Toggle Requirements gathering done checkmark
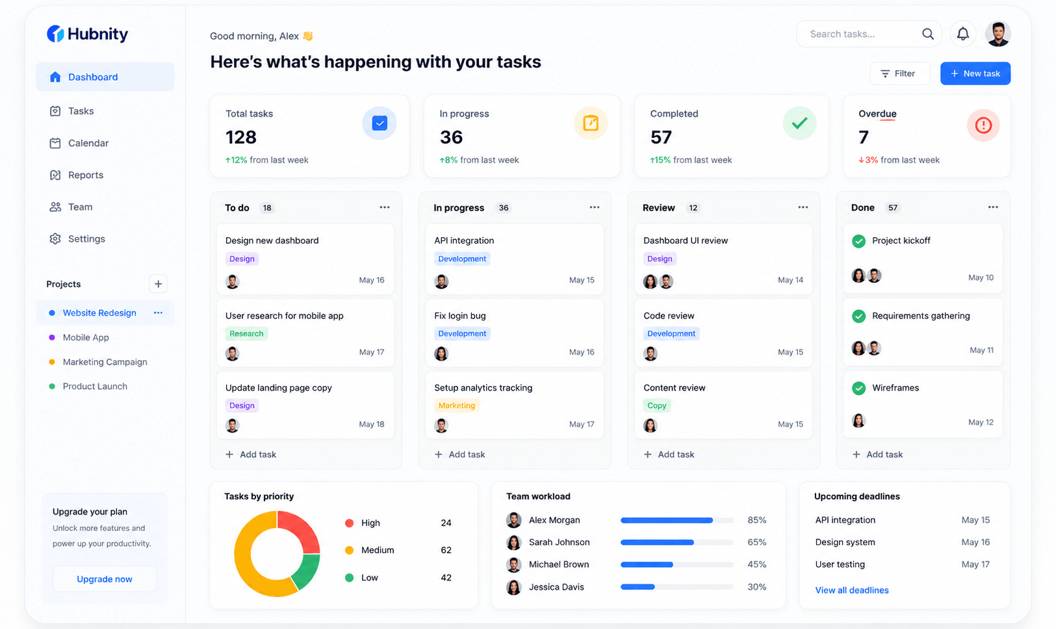 coord(858,316)
